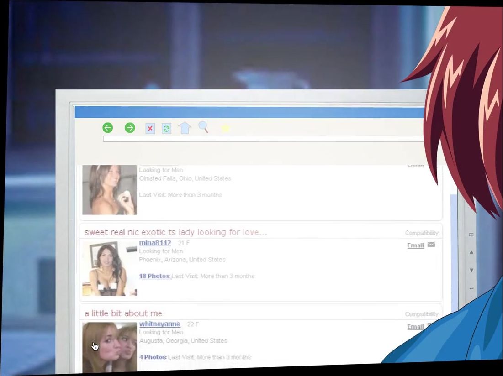Go to the home page icon
The height and width of the screenshot is (376, 503).
coord(184,128)
